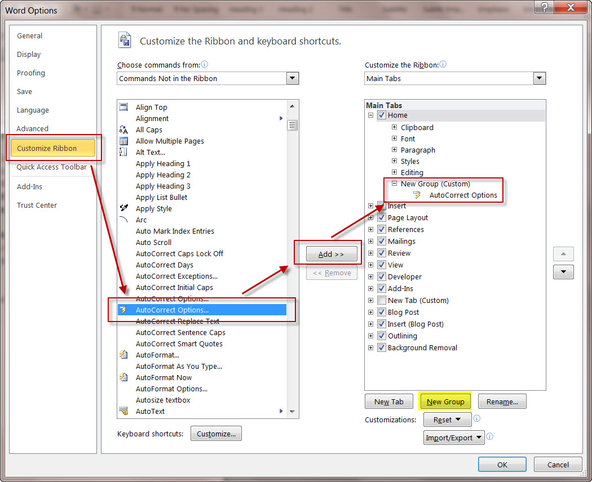The height and width of the screenshot is (482, 592).
Task: Click the AutoFormat Now icon
Action: [124, 377]
